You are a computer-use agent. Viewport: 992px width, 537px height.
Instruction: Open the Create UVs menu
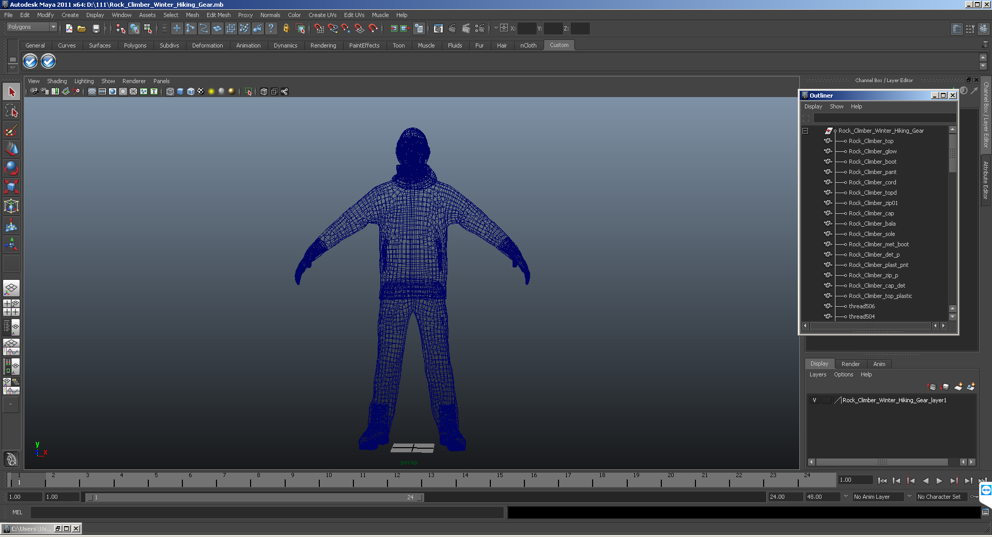click(x=322, y=15)
